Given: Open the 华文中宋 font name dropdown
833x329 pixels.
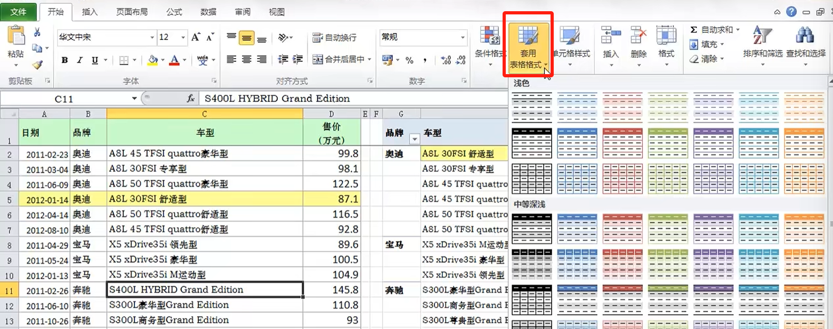Looking at the screenshot, I should coord(152,37).
